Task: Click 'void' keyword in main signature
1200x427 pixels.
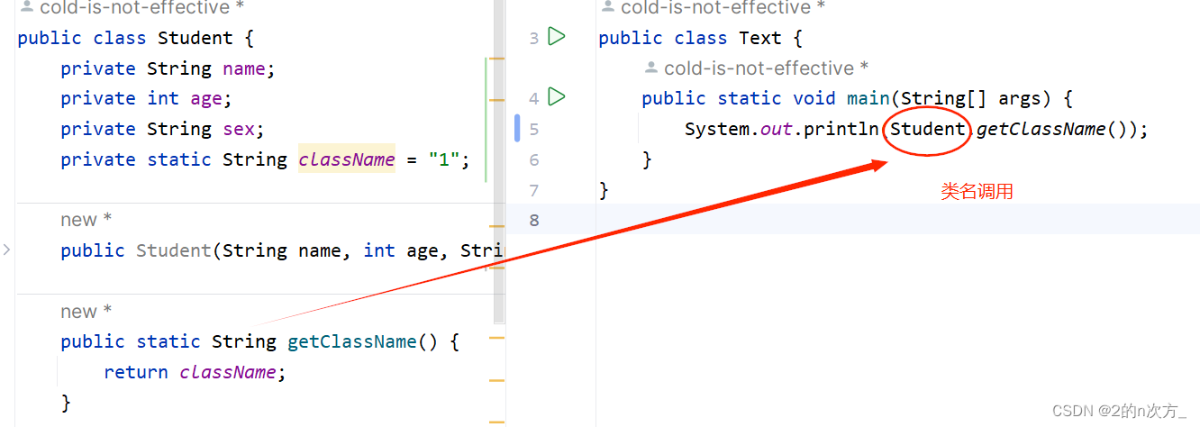Action: pos(814,99)
